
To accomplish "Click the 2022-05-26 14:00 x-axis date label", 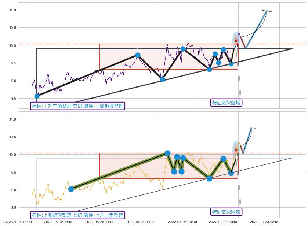I will coord(99,222).
